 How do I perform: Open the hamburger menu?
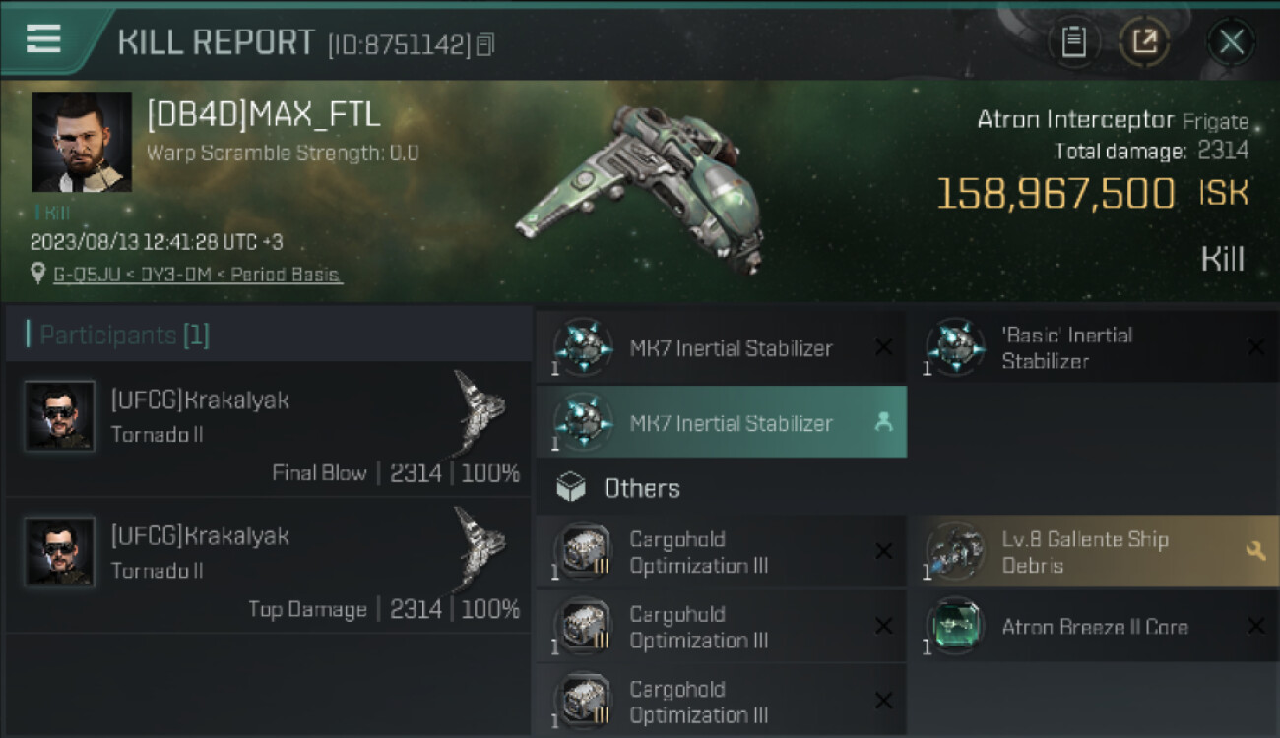coord(43,39)
